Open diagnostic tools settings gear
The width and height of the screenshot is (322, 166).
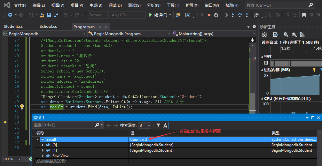[x=264, y=35]
